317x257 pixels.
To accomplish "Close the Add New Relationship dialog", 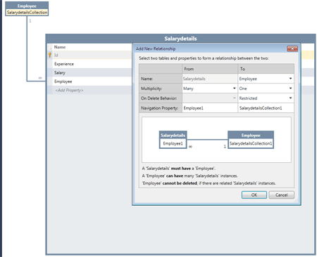I will click(x=292, y=48).
